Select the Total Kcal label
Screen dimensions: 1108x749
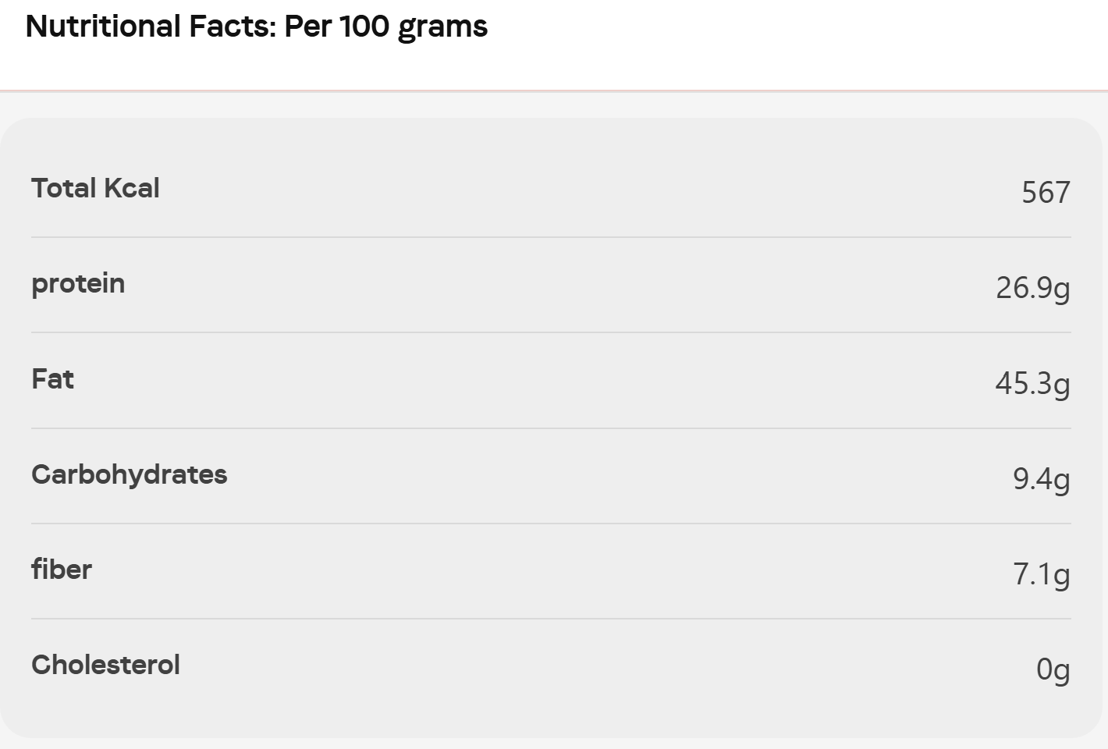[95, 188]
